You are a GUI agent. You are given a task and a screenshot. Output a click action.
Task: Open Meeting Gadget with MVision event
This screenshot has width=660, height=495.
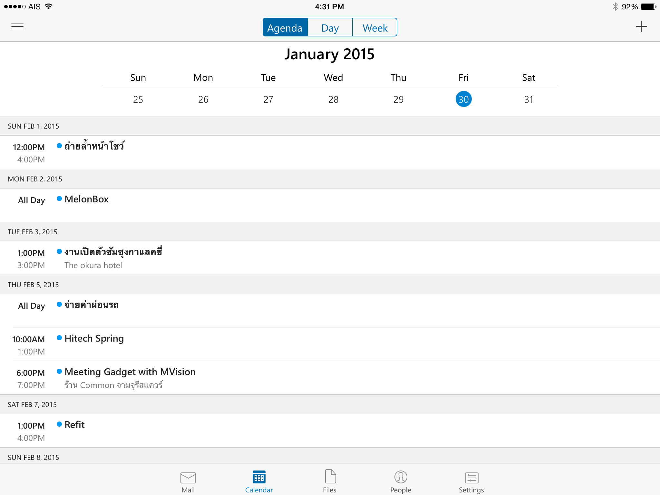tap(130, 372)
